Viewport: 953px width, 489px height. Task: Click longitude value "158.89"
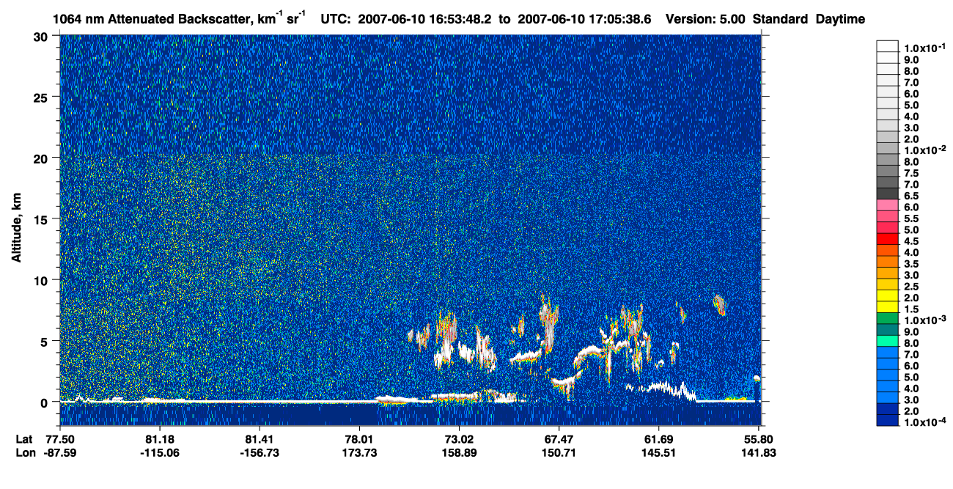click(458, 452)
